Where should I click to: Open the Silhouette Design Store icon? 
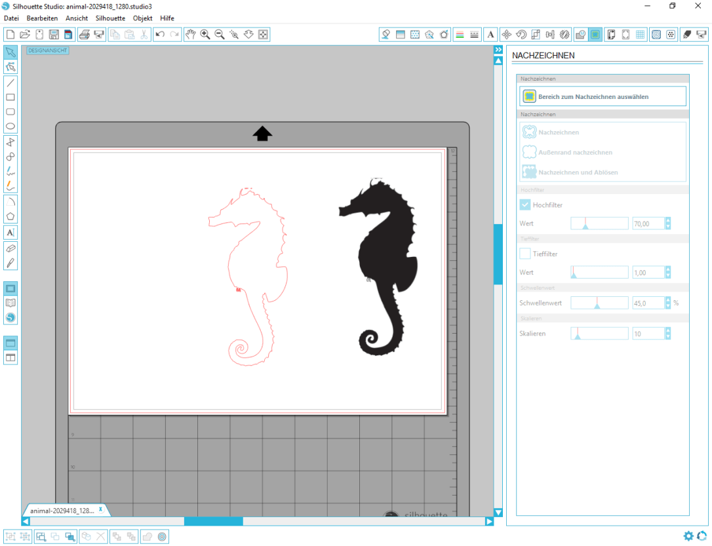coord(10,317)
